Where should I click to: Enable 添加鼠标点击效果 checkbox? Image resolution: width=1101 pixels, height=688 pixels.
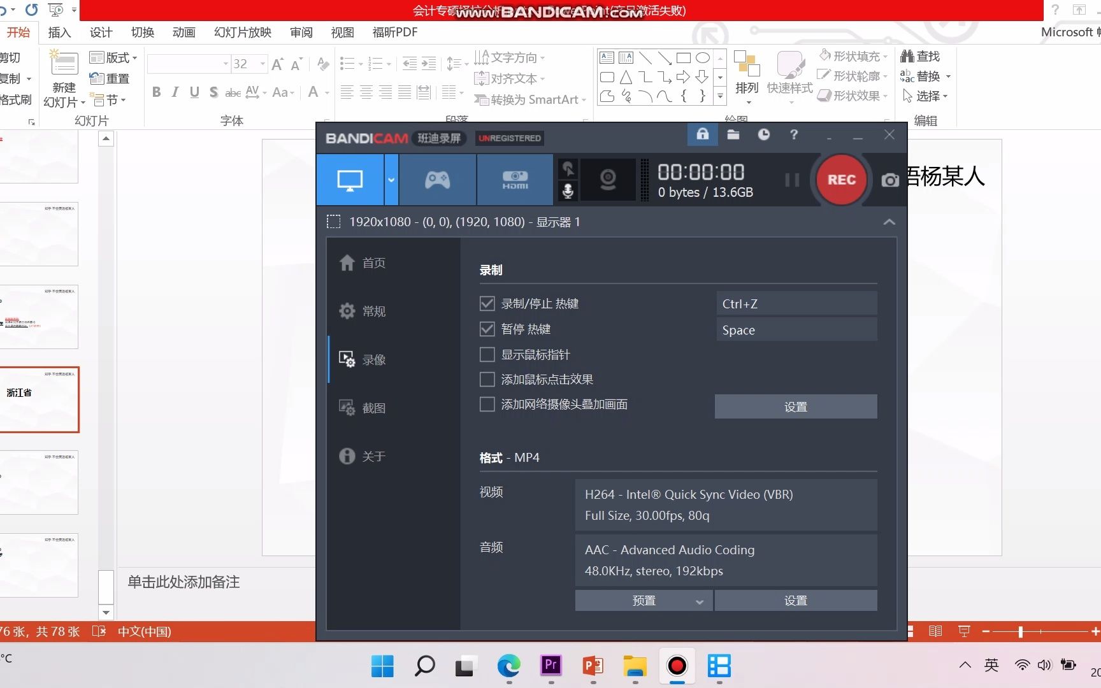487,379
